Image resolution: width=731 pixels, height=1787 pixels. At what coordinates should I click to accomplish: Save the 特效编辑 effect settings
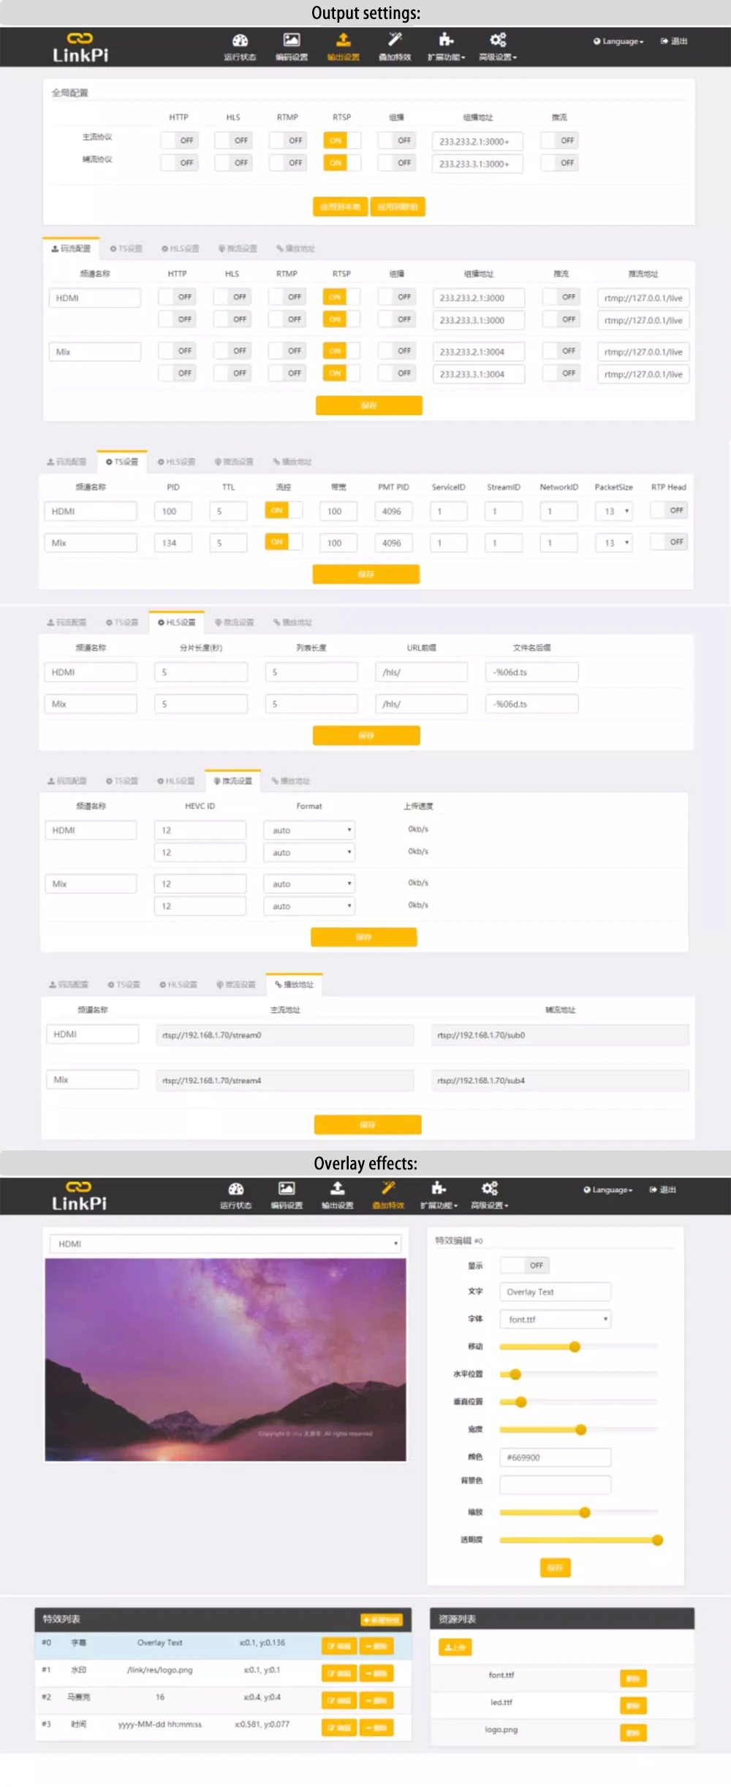pyautogui.click(x=556, y=1568)
